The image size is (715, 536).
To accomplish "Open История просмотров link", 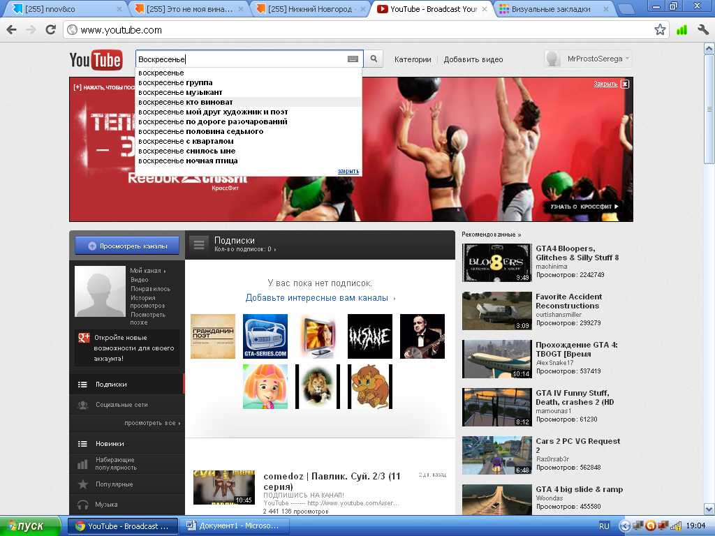I will [x=148, y=301].
